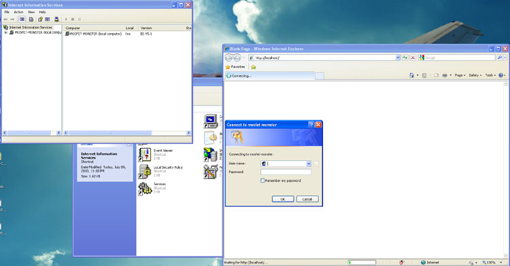
Task: Click the IE vertical scrollbar
Action: pyautogui.click(x=507, y=170)
